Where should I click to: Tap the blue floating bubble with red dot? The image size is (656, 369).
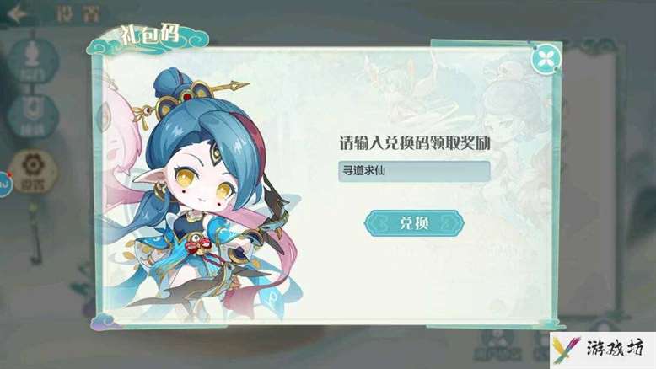[5, 184]
